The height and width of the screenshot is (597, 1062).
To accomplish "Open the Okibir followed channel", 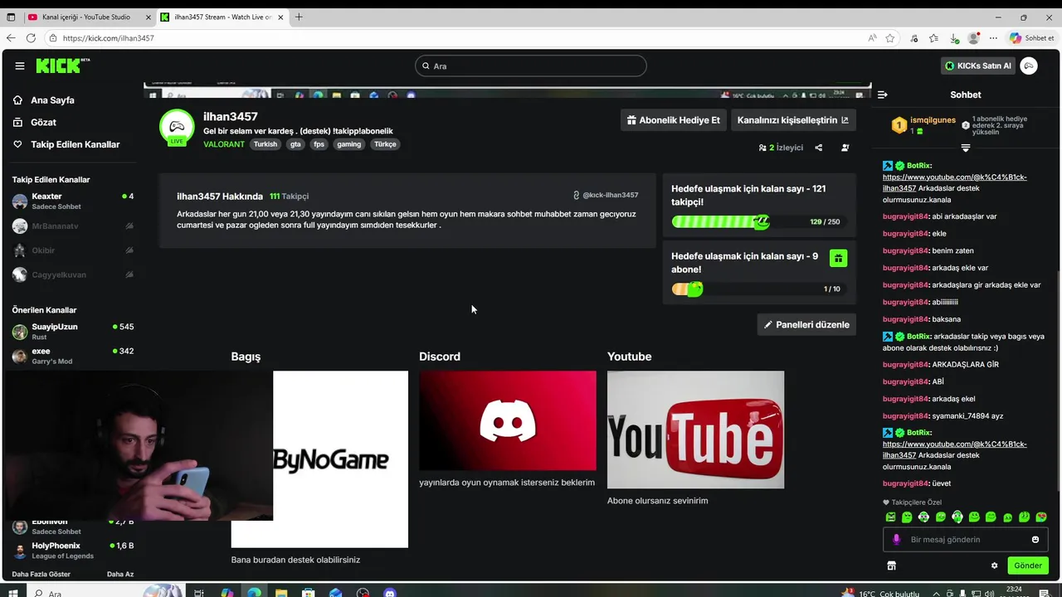I will point(73,250).
